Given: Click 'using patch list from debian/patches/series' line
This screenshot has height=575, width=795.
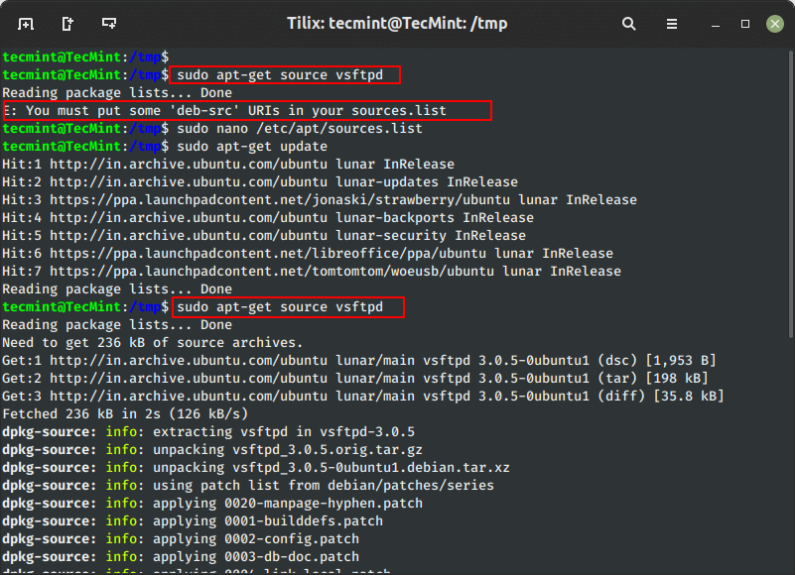Looking at the screenshot, I should [x=248, y=486].
